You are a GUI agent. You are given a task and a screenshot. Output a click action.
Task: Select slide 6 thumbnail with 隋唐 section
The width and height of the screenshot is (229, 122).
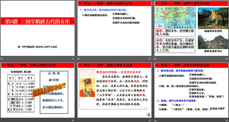(x=191, y=90)
